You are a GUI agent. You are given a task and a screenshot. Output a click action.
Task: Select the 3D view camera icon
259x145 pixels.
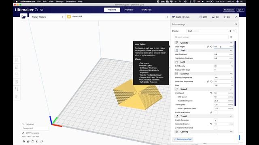click(x=24, y=141)
